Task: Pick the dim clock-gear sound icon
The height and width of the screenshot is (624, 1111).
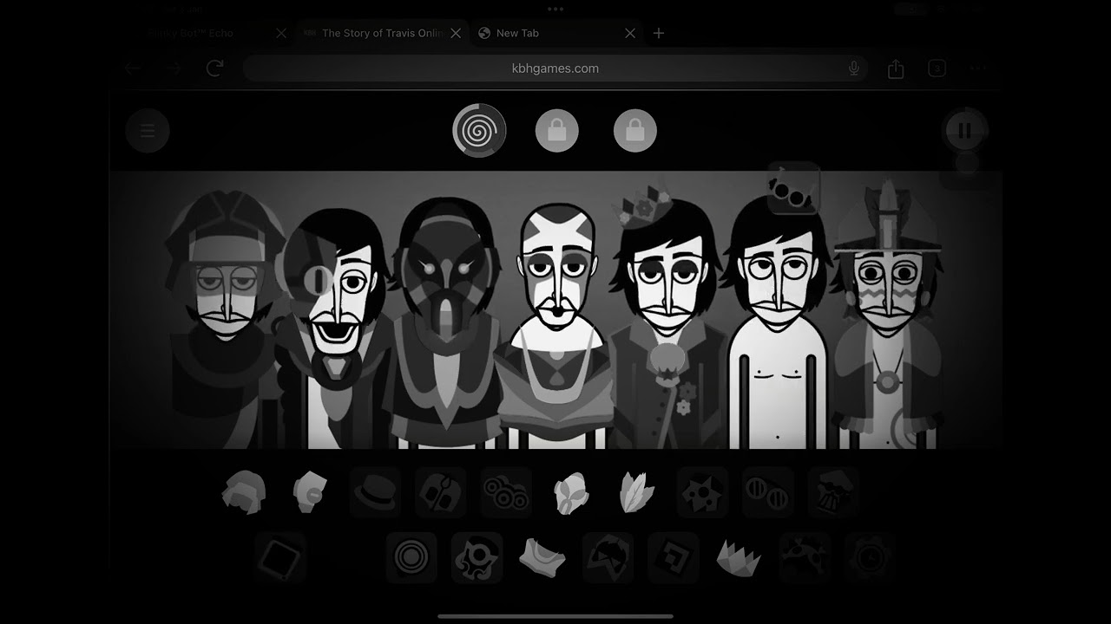Action: (870, 557)
